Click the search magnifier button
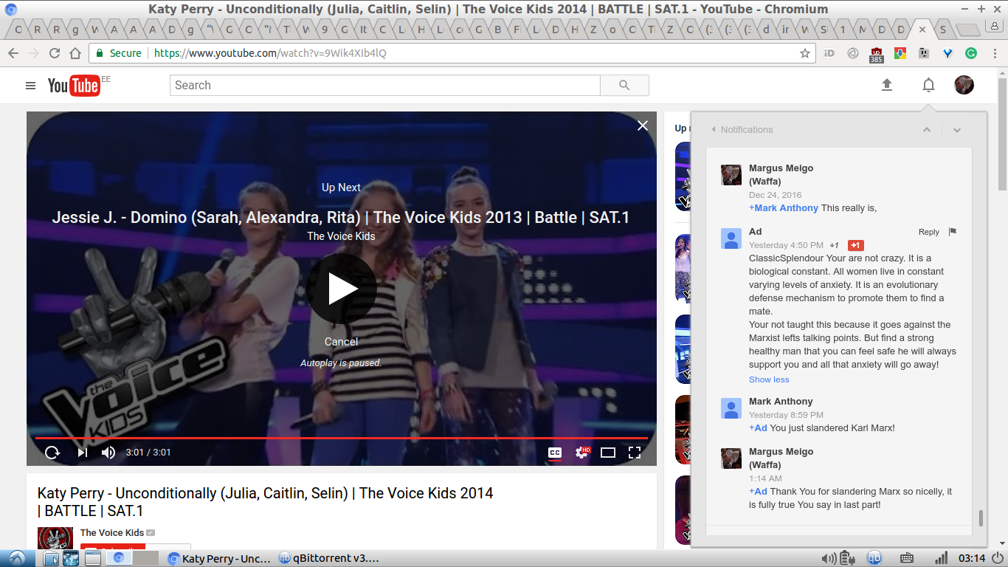Screen dimensions: 1008x567 (624, 86)
